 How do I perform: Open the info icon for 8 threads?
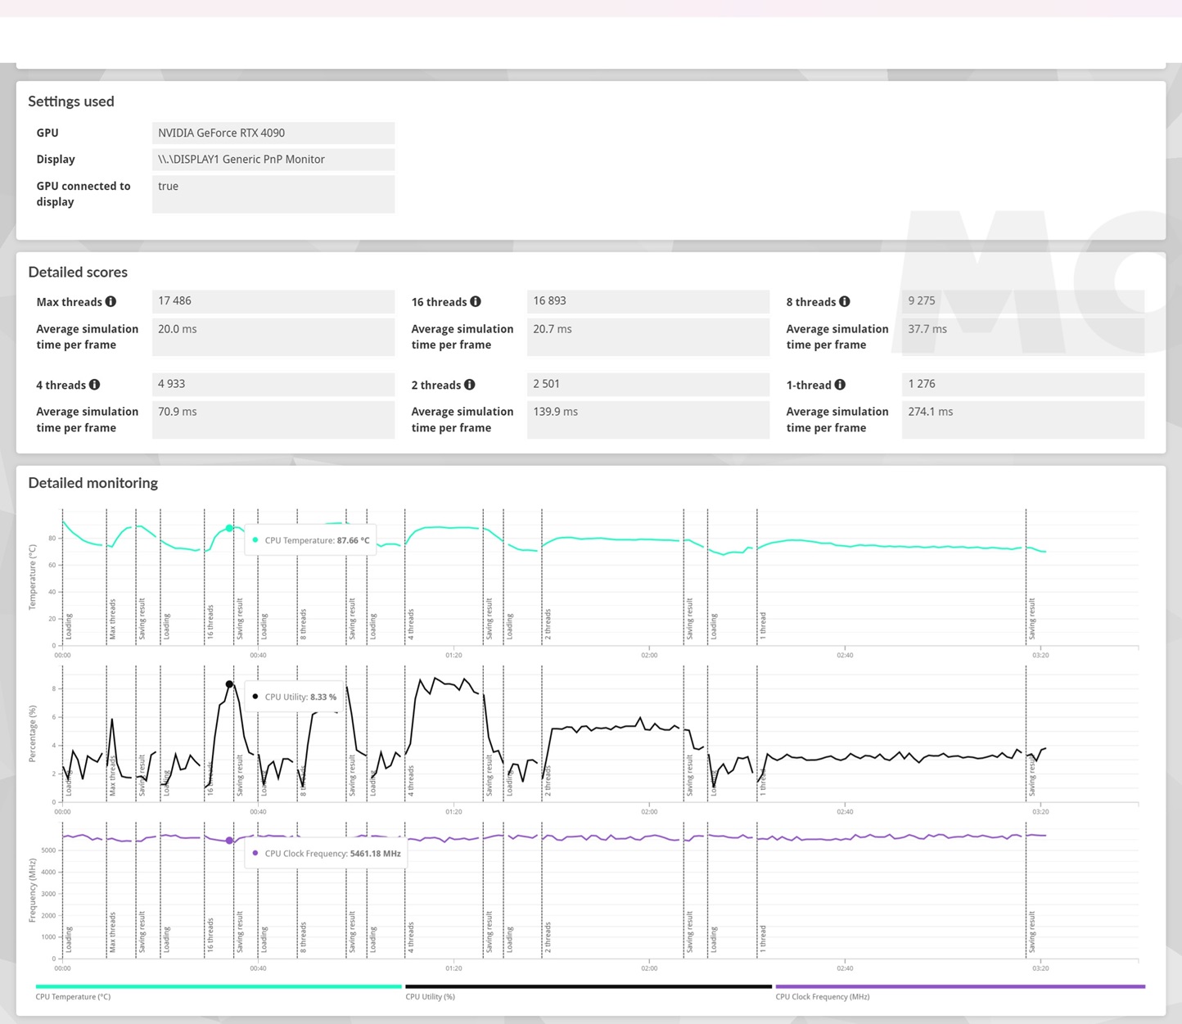pyautogui.click(x=845, y=302)
